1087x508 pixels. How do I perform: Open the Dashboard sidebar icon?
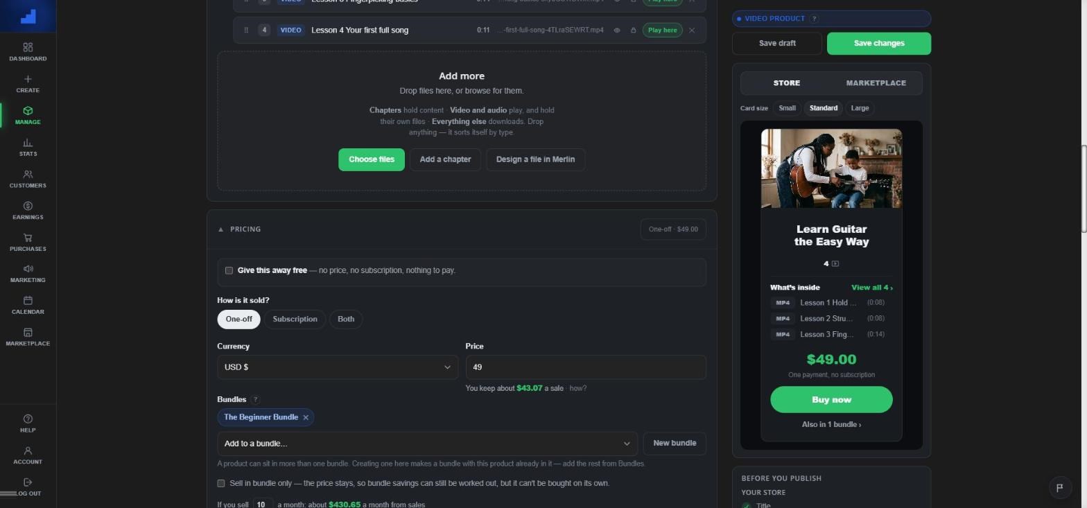click(x=28, y=47)
